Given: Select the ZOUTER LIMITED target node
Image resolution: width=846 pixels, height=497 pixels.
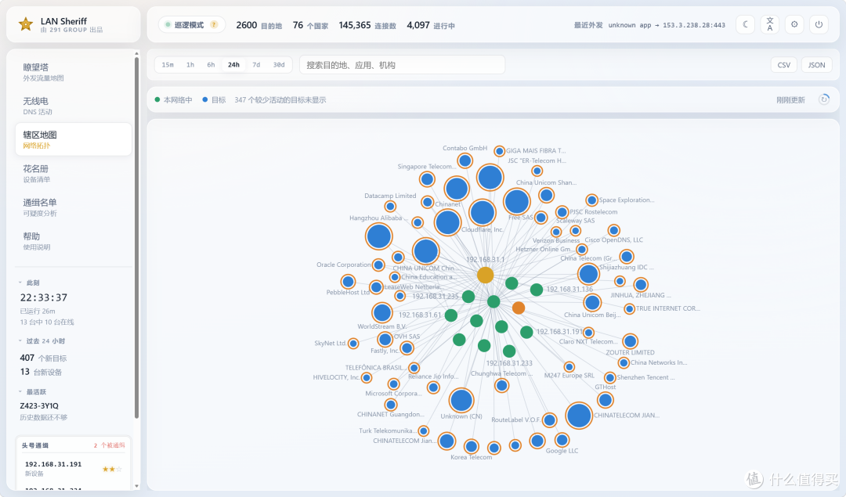Looking at the screenshot, I should pos(630,340).
